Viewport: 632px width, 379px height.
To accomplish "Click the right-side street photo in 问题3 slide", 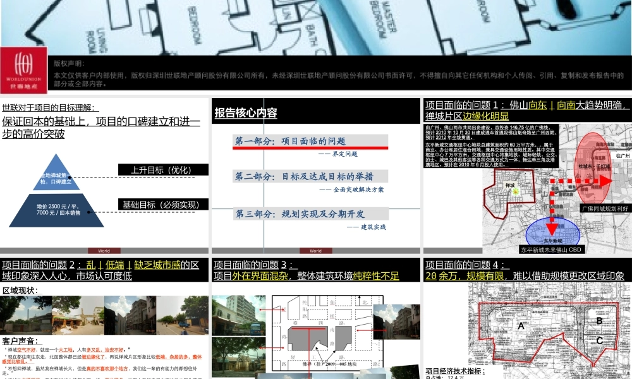I will (397, 322).
